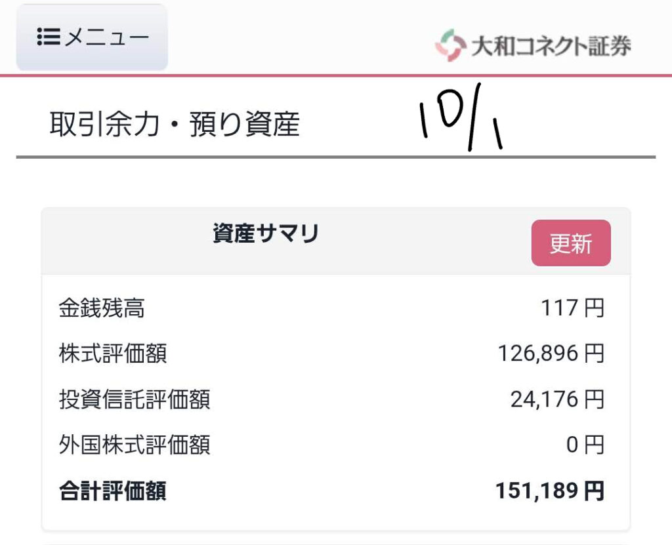The width and height of the screenshot is (672, 545).
Task: Select the 0円 foreign stock value
Action: pos(585,445)
